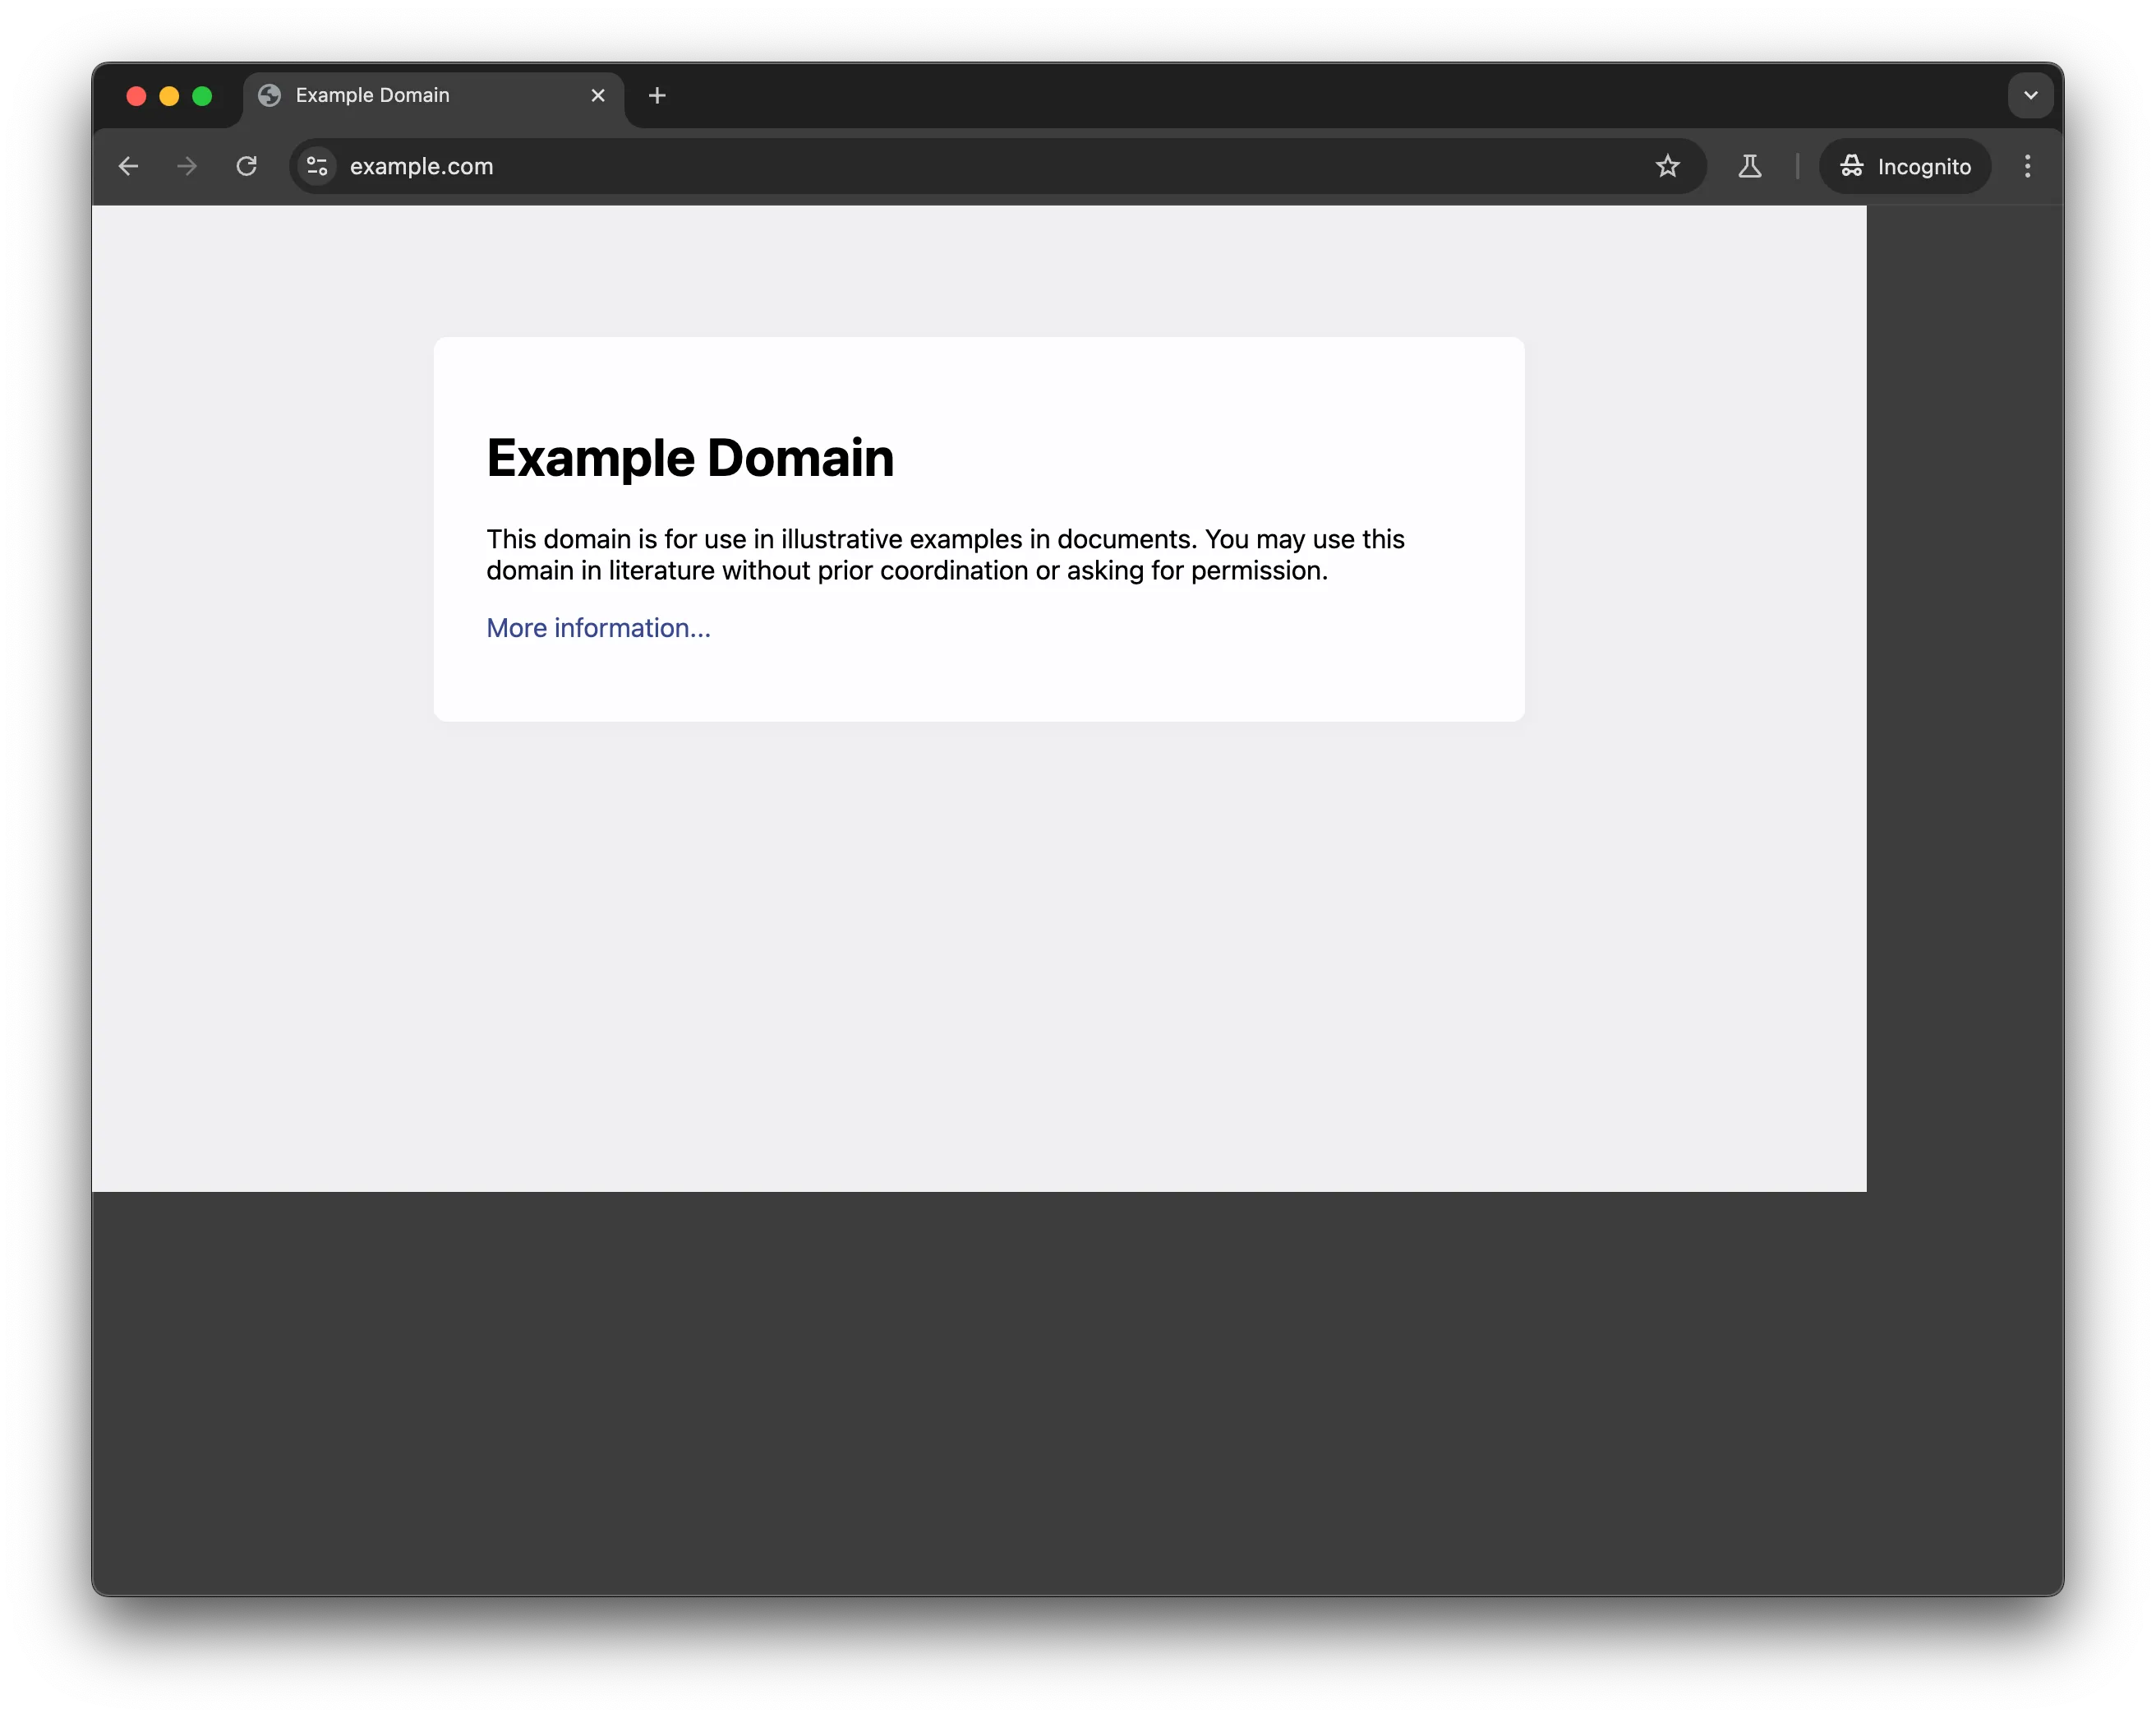Bookmark this page with the star icon
Image resolution: width=2156 pixels, height=1718 pixels.
(x=1667, y=166)
